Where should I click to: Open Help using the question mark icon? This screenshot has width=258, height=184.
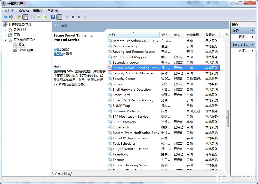click(53, 17)
